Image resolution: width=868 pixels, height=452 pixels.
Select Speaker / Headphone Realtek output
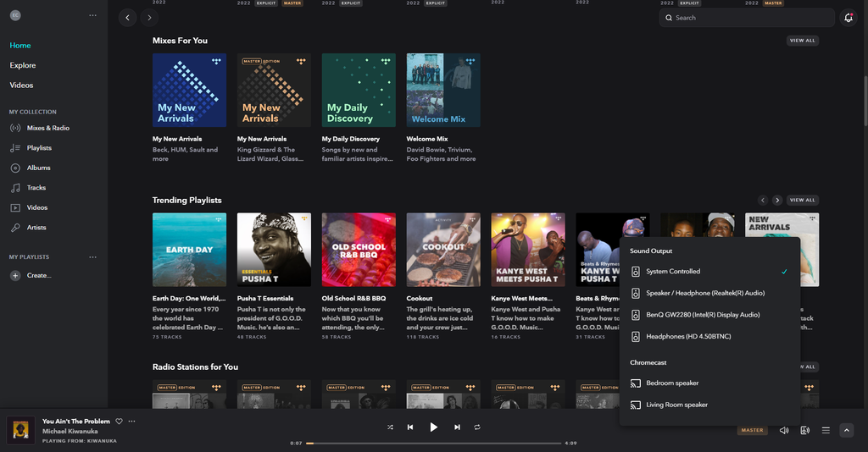709,293
